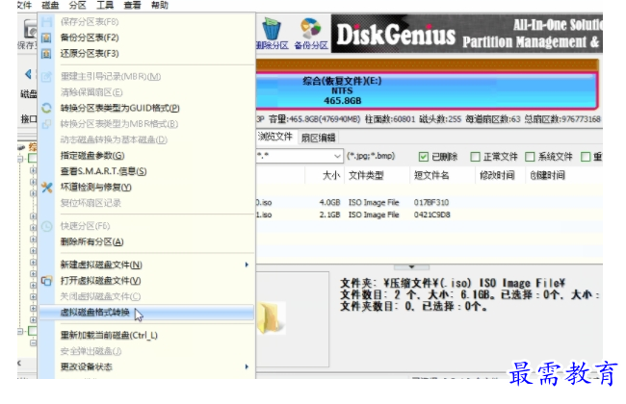Enable the 正常文件 checkbox
Screen dimensions: 626x404
[x=475, y=157]
